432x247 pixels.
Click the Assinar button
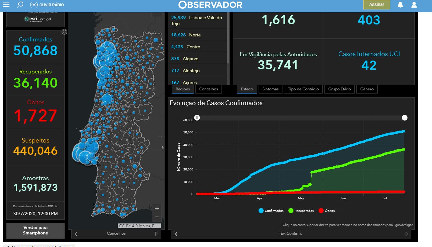pos(376,4)
